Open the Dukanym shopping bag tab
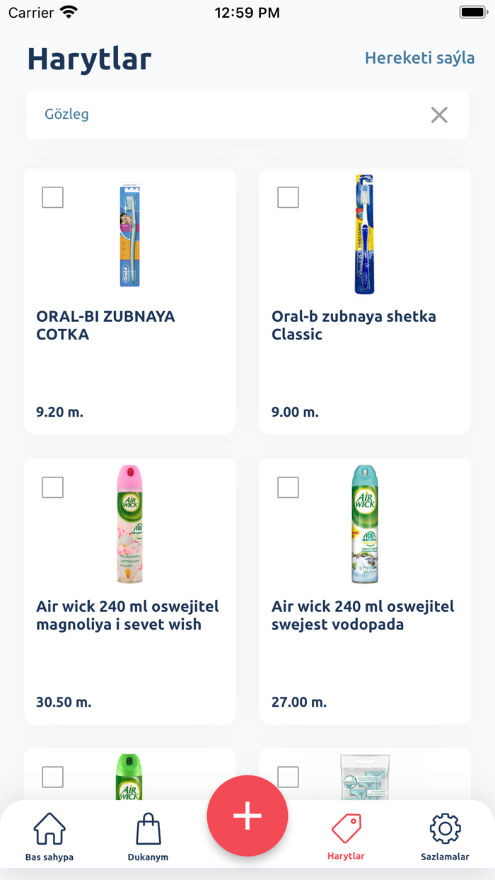 point(148,836)
